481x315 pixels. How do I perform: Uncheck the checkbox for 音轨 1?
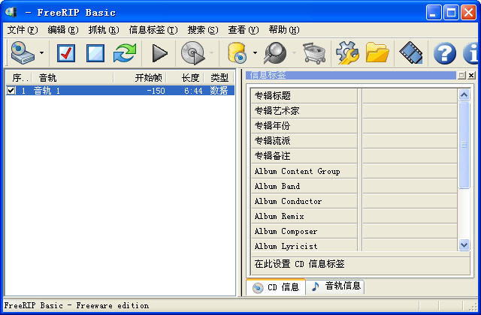point(11,90)
